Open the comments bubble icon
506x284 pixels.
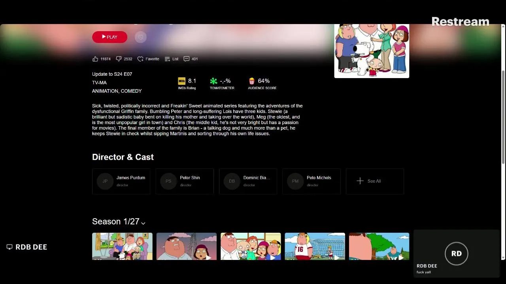click(x=187, y=59)
